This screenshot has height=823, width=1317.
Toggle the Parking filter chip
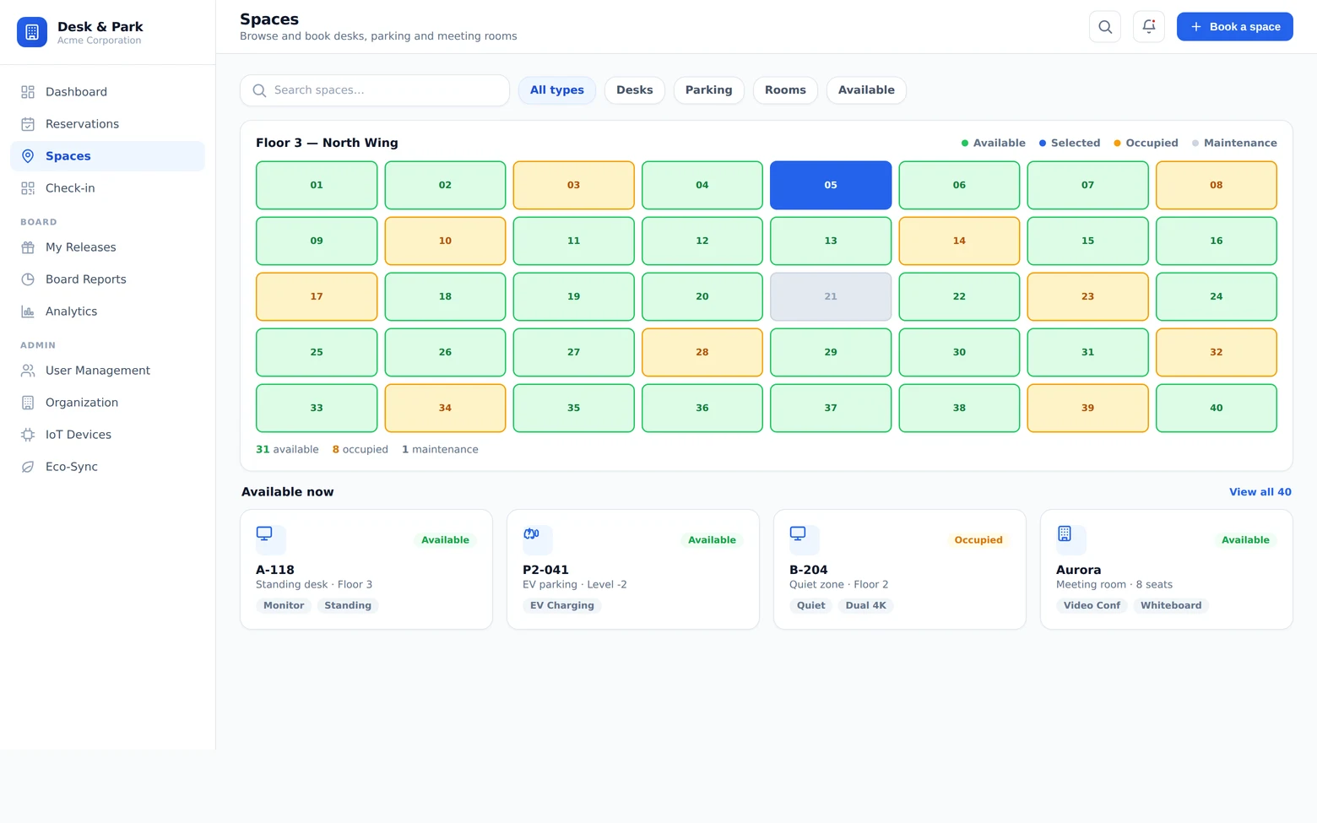click(x=708, y=90)
